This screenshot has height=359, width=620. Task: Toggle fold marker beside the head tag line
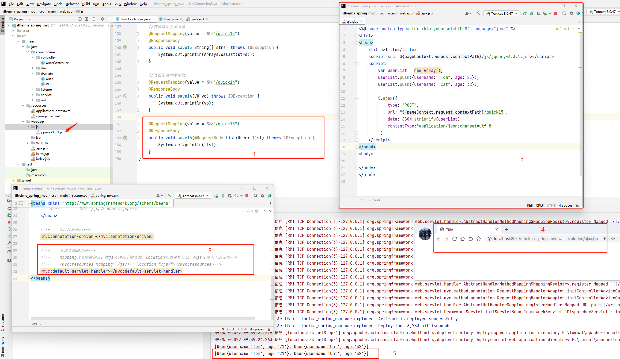pos(357,43)
